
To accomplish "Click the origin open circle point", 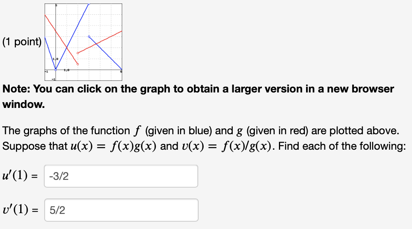I will click(55, 70).
